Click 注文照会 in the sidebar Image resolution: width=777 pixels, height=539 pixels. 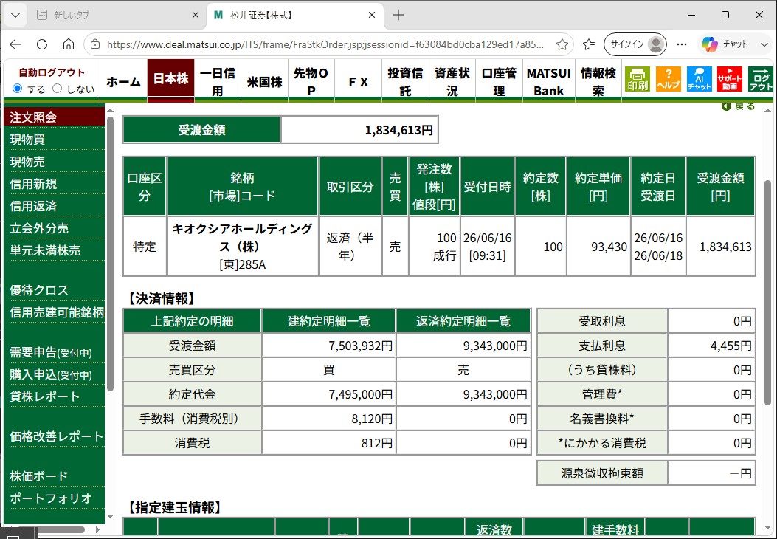click(x=33, y=117)
